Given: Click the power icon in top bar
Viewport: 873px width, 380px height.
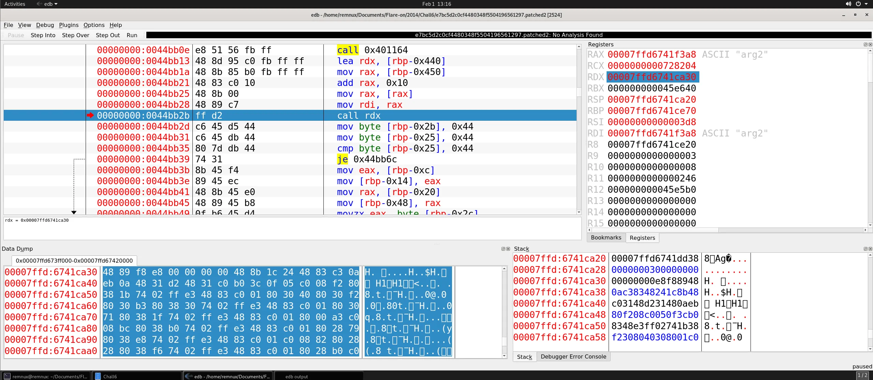Looking at the screenshot, I should click(x=858, y=4).
